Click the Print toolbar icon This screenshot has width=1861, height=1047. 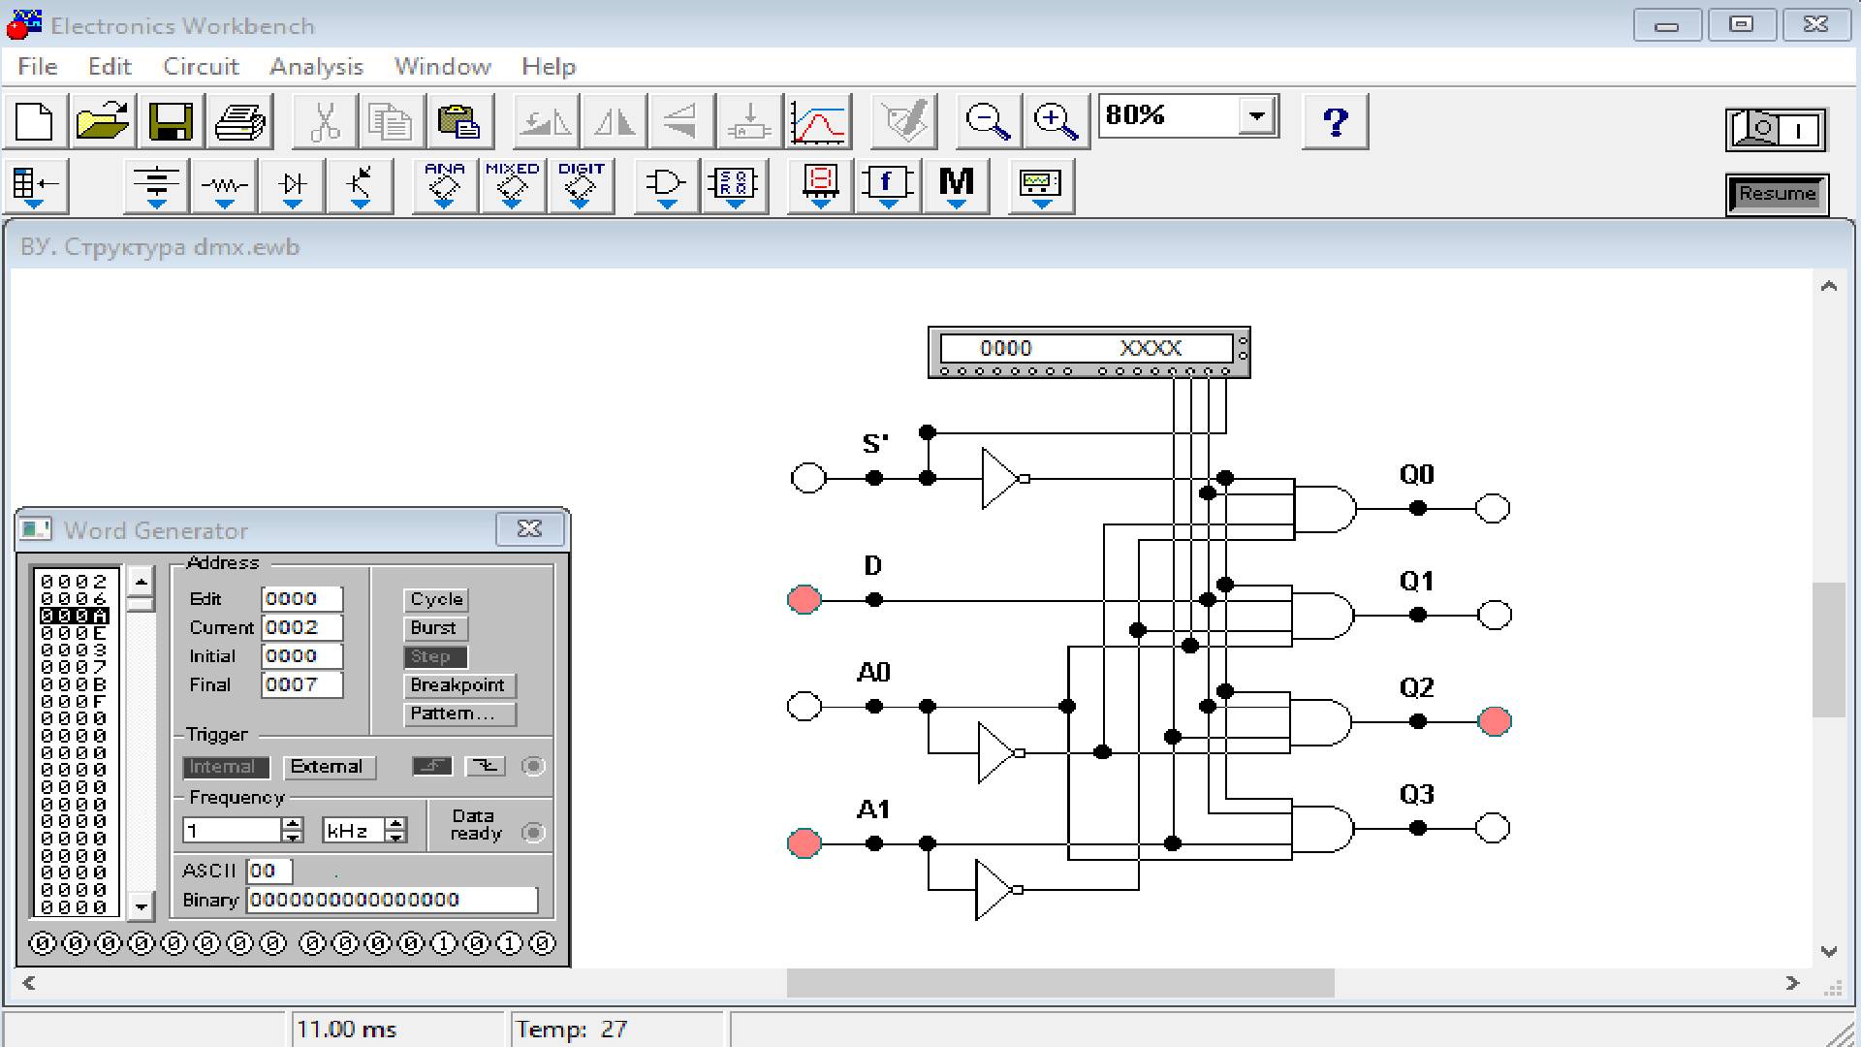coord(239,122)
